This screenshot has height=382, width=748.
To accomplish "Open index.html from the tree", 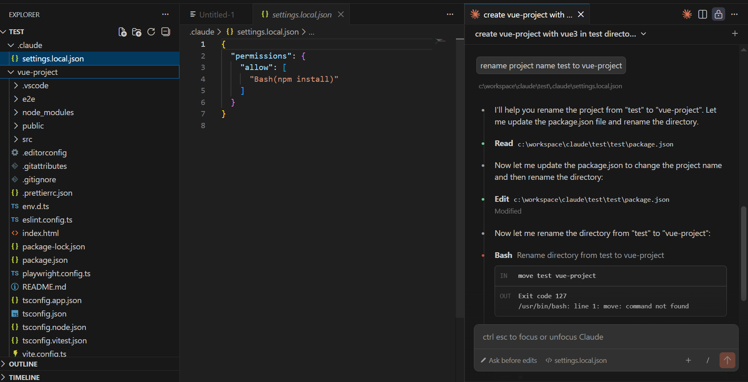I will [89, 233].
